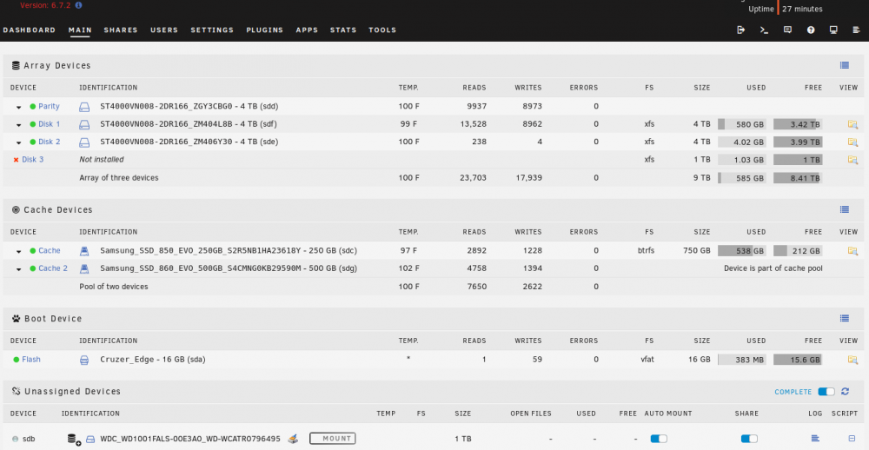This screenshot has width=869, height=450.
Task: Click the logout icon in header
Action: click(x=741, y=30)
